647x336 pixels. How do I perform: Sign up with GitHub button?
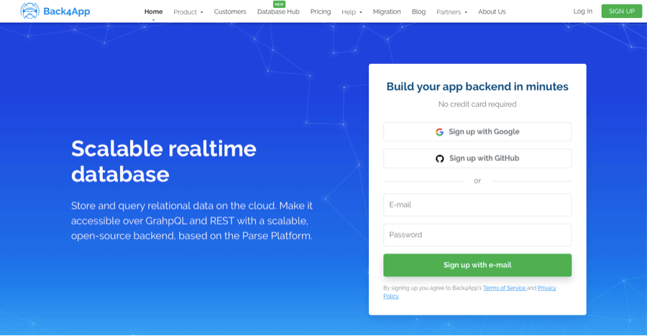point(477,159)
